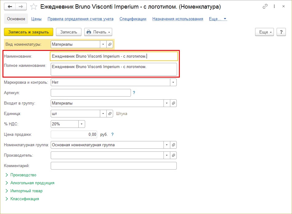Click the Номенклатурная группа value field
Viewport: 292px width, 214px height.
point(107,145)
